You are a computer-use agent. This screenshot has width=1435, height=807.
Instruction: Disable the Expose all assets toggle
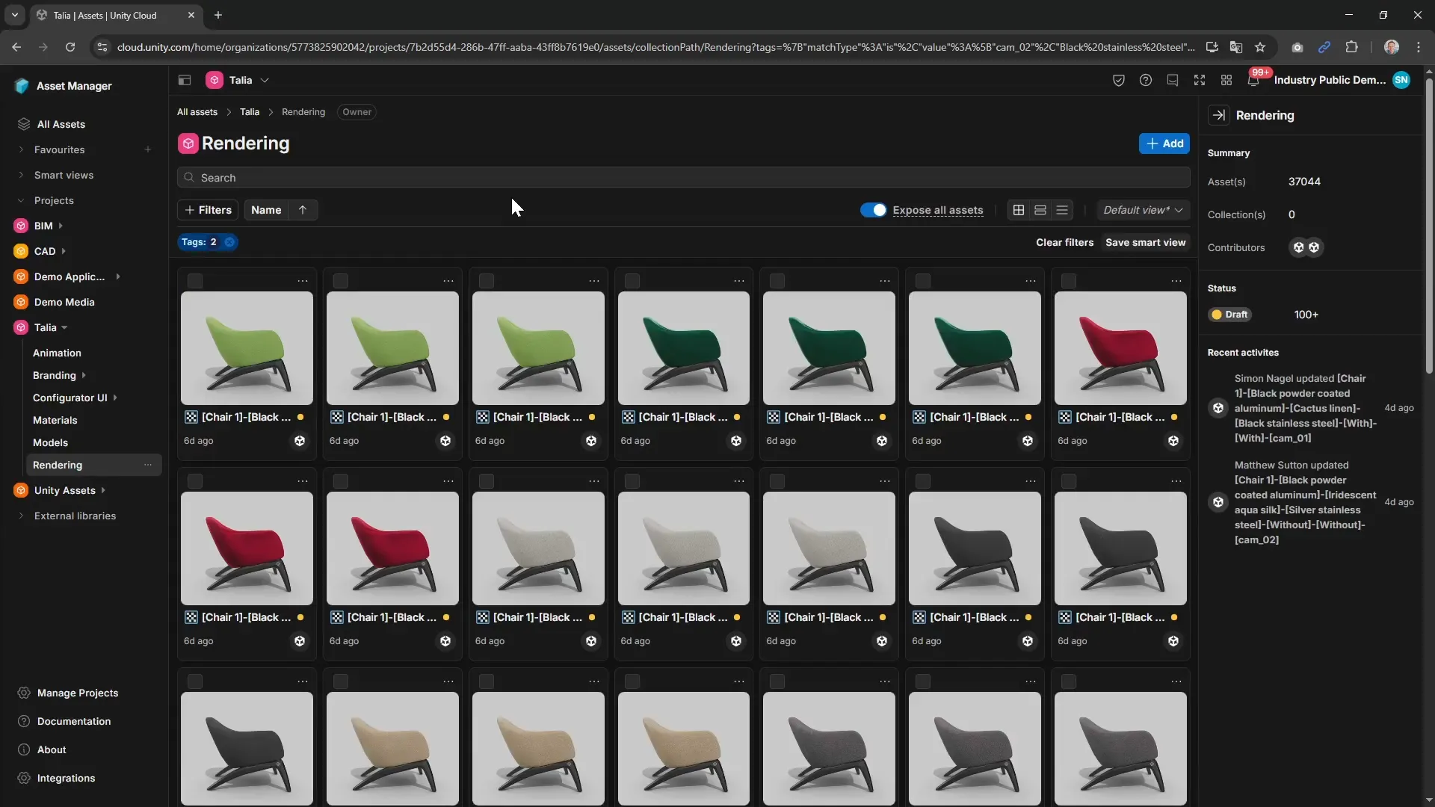pos(872,210)
